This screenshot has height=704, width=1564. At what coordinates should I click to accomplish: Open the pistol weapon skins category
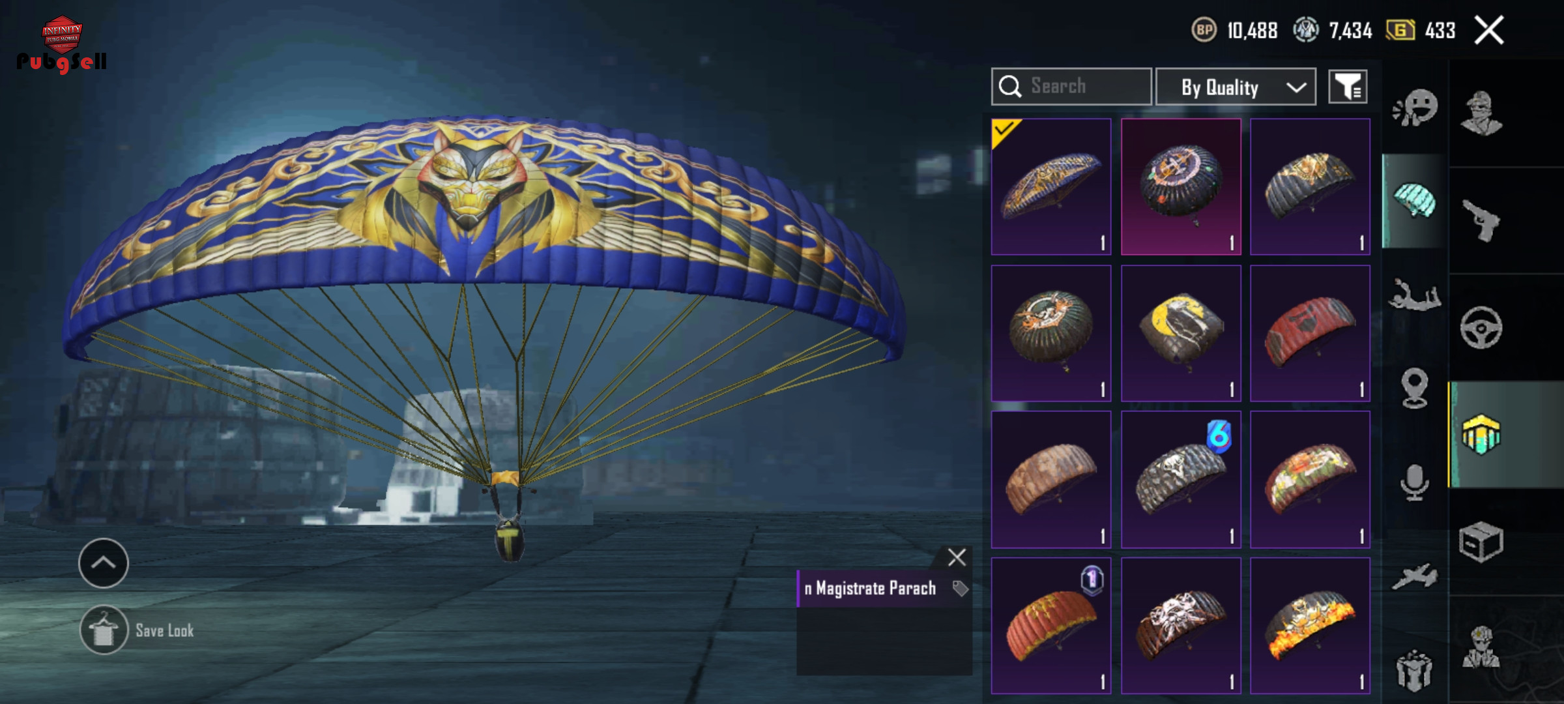pos(1481,220)
